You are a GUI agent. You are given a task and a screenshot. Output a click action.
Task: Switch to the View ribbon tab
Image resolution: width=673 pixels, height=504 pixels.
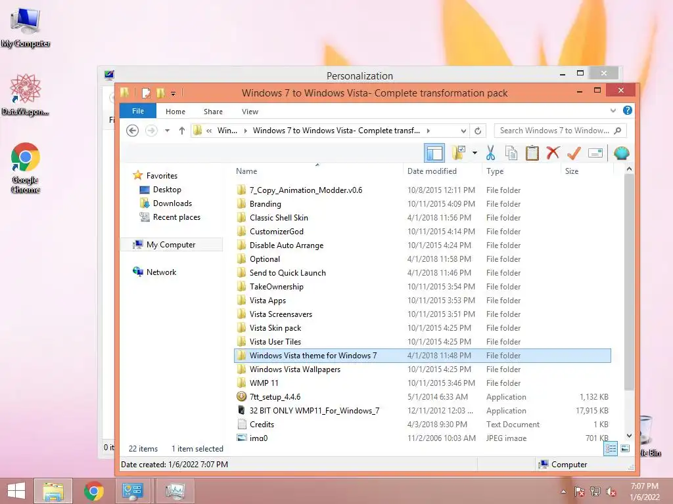click(x=250, y=112)
